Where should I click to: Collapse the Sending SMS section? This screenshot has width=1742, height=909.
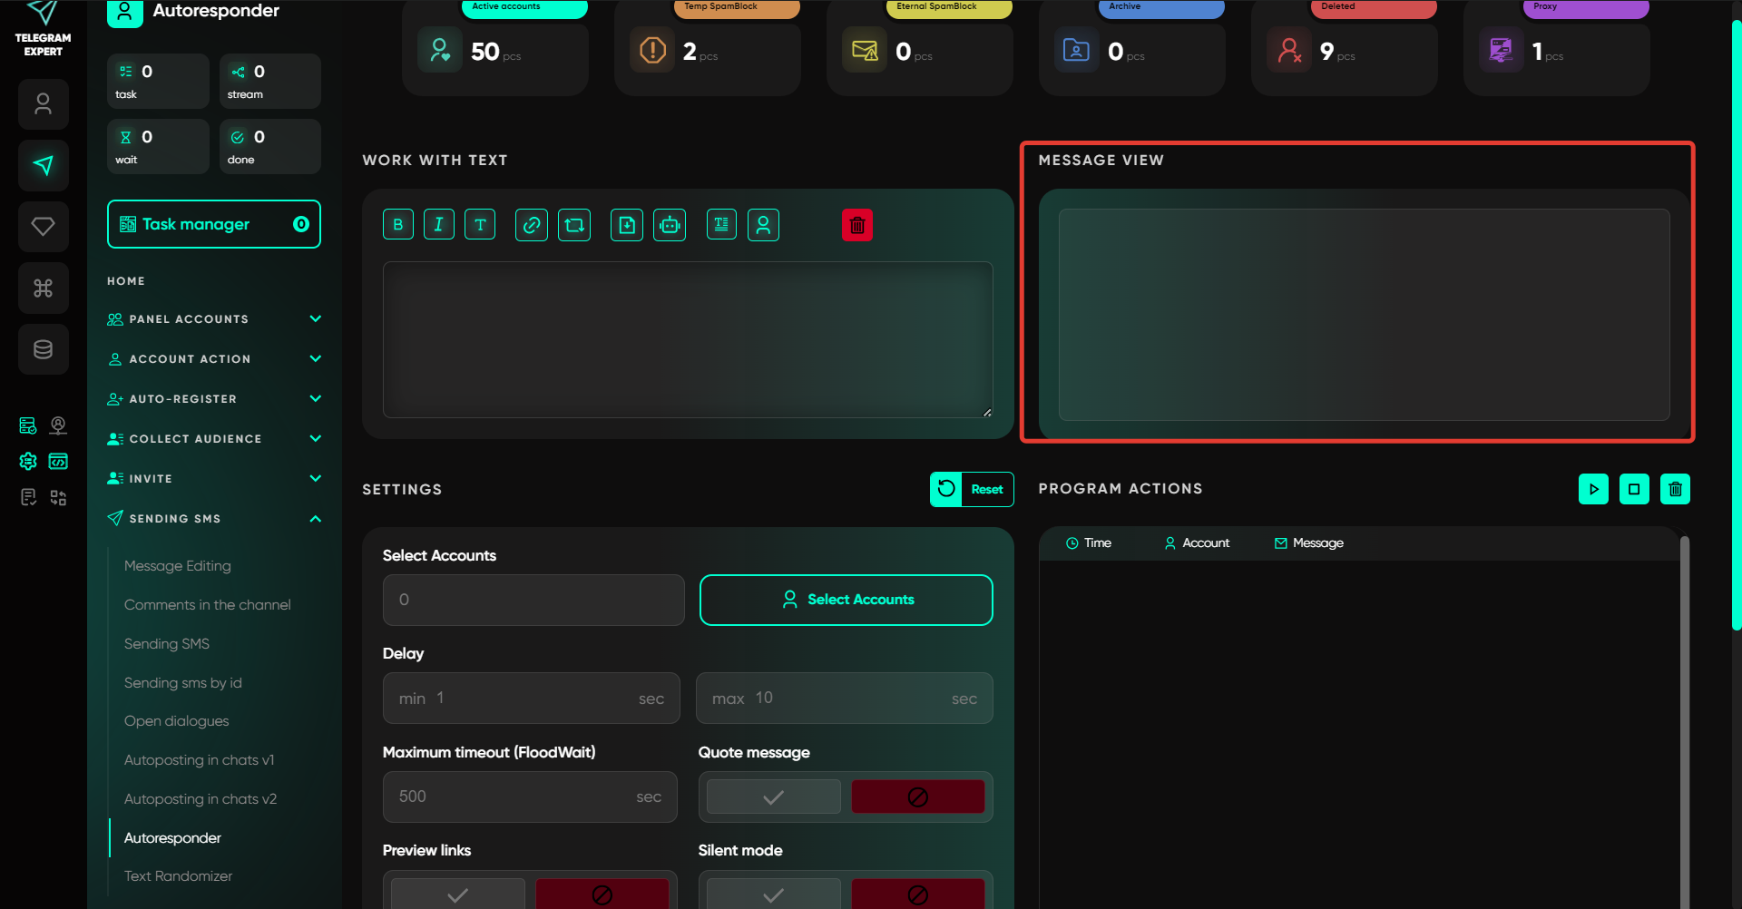tap(315, 519)
